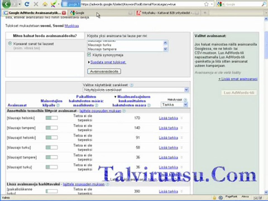Open the Näytä/piilota sarakkeet dropdown
Screen dimensions: 268x201
pyautogui.click(x=136, y=90)
